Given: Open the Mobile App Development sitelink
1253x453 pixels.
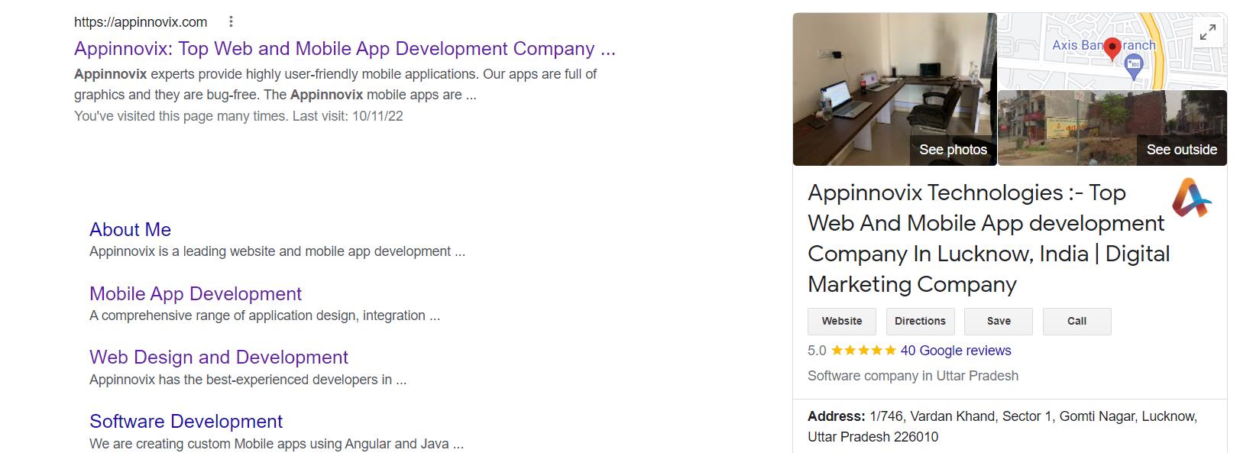Looking at the screenshot, I should point(196,294).
